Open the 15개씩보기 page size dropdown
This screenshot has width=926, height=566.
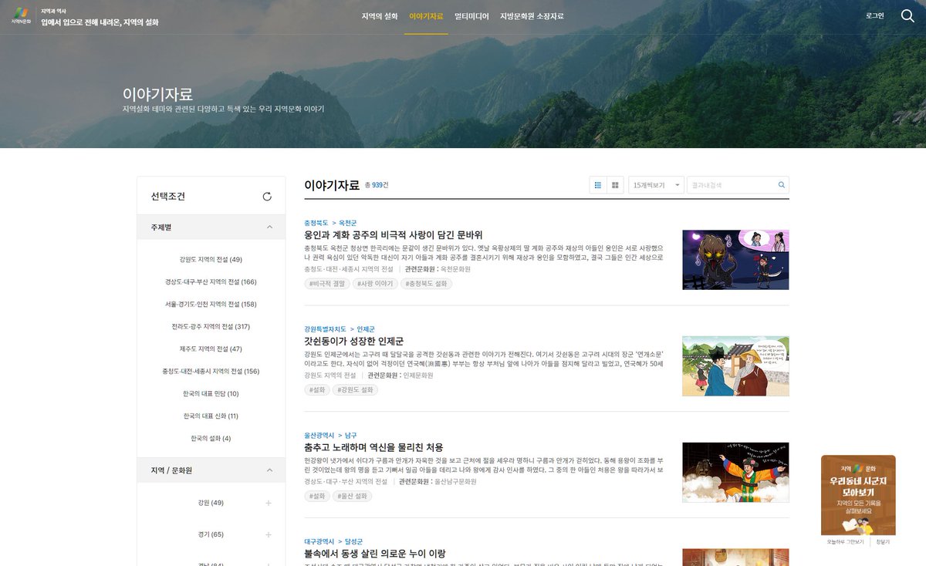coord(656,185)
